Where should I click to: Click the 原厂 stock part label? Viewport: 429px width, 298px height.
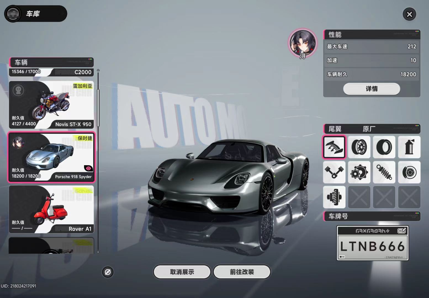[369, 129]
